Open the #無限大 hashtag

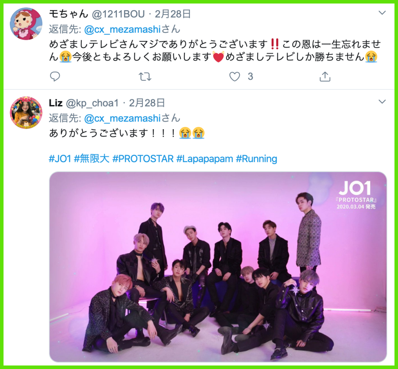pos(91,159)
